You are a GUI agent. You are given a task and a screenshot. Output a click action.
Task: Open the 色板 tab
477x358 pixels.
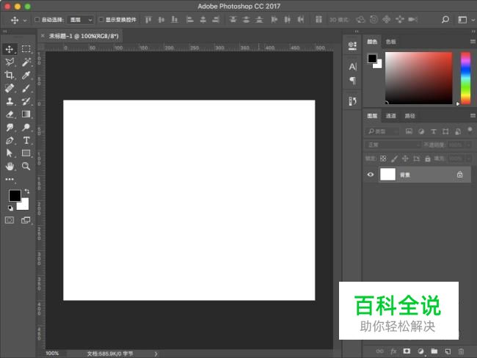pyautogui.click(x=391, y=42)
